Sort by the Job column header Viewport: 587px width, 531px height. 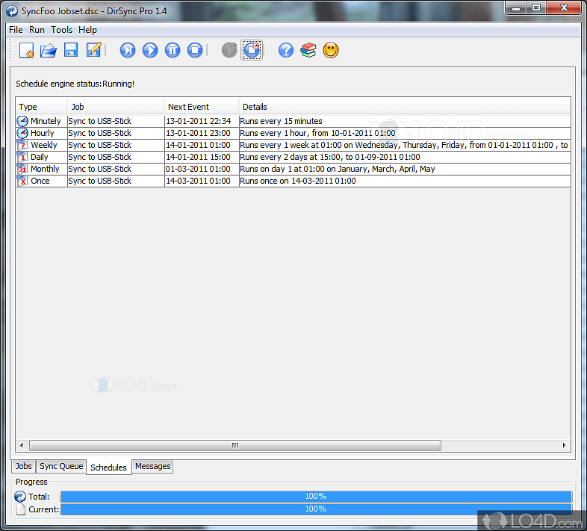pos(116,107)
